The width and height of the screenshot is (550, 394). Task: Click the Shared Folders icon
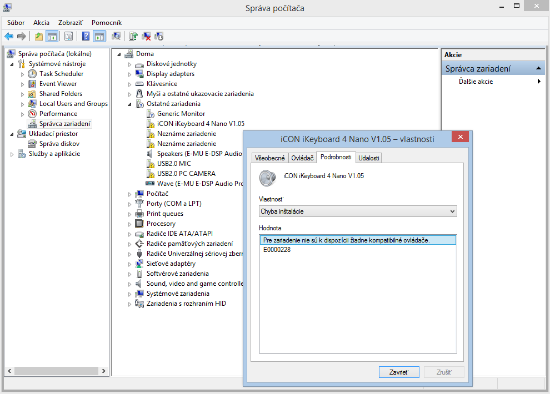coord(32,94)
